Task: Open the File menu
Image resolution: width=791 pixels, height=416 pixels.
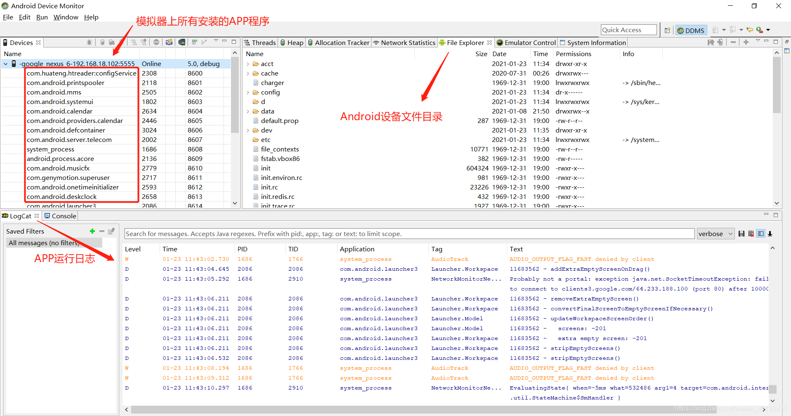Action: pos(8,17)
